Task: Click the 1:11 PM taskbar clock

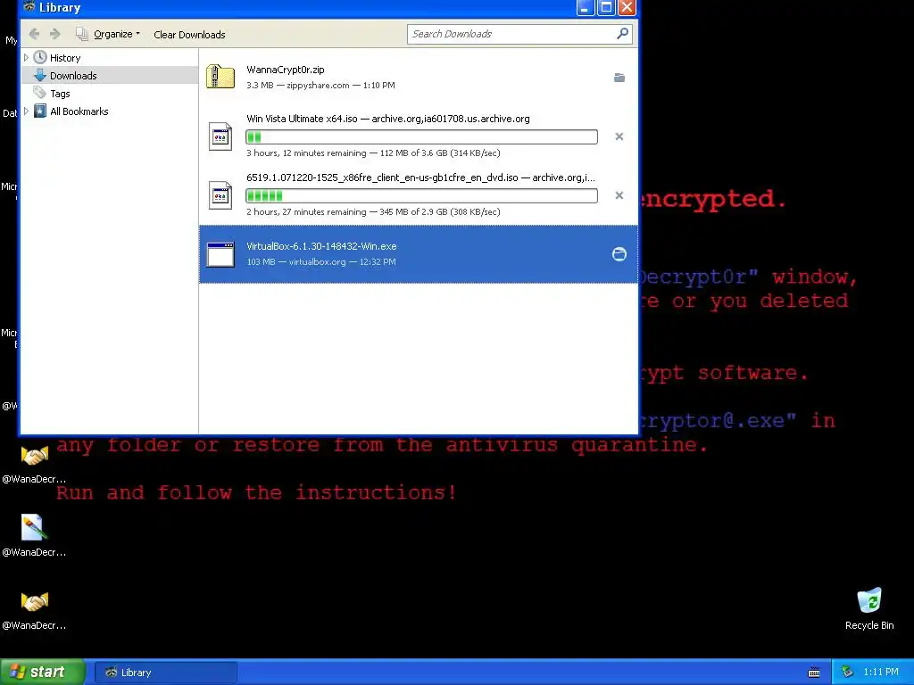Action: (x=881, y=673)
